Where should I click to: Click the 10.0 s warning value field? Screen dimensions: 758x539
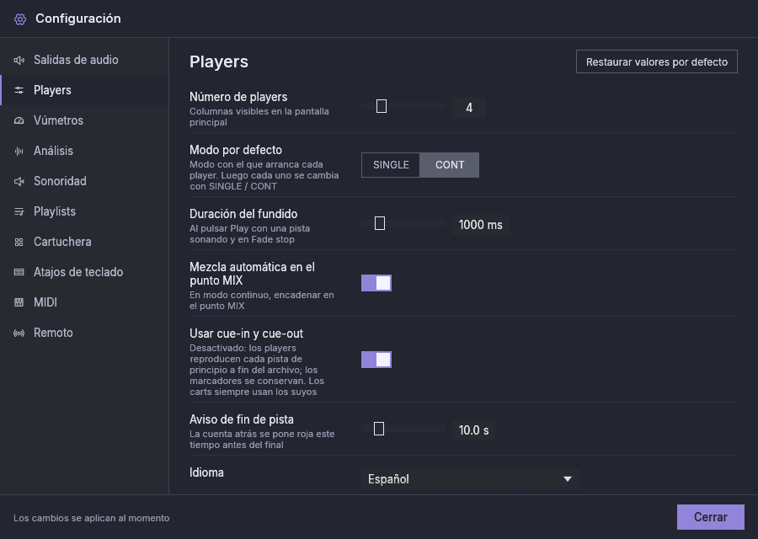coord(473,430)
